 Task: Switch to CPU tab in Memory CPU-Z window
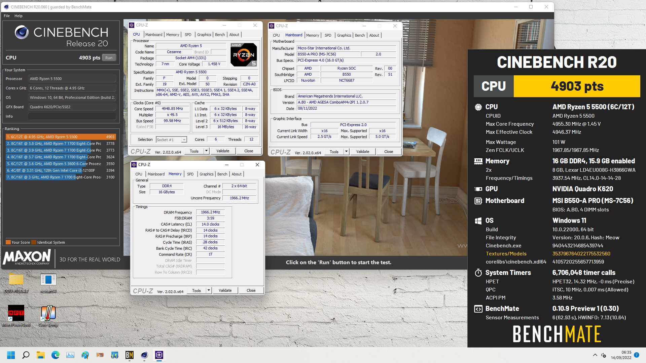pyautogui.click(x=139, y=174)
